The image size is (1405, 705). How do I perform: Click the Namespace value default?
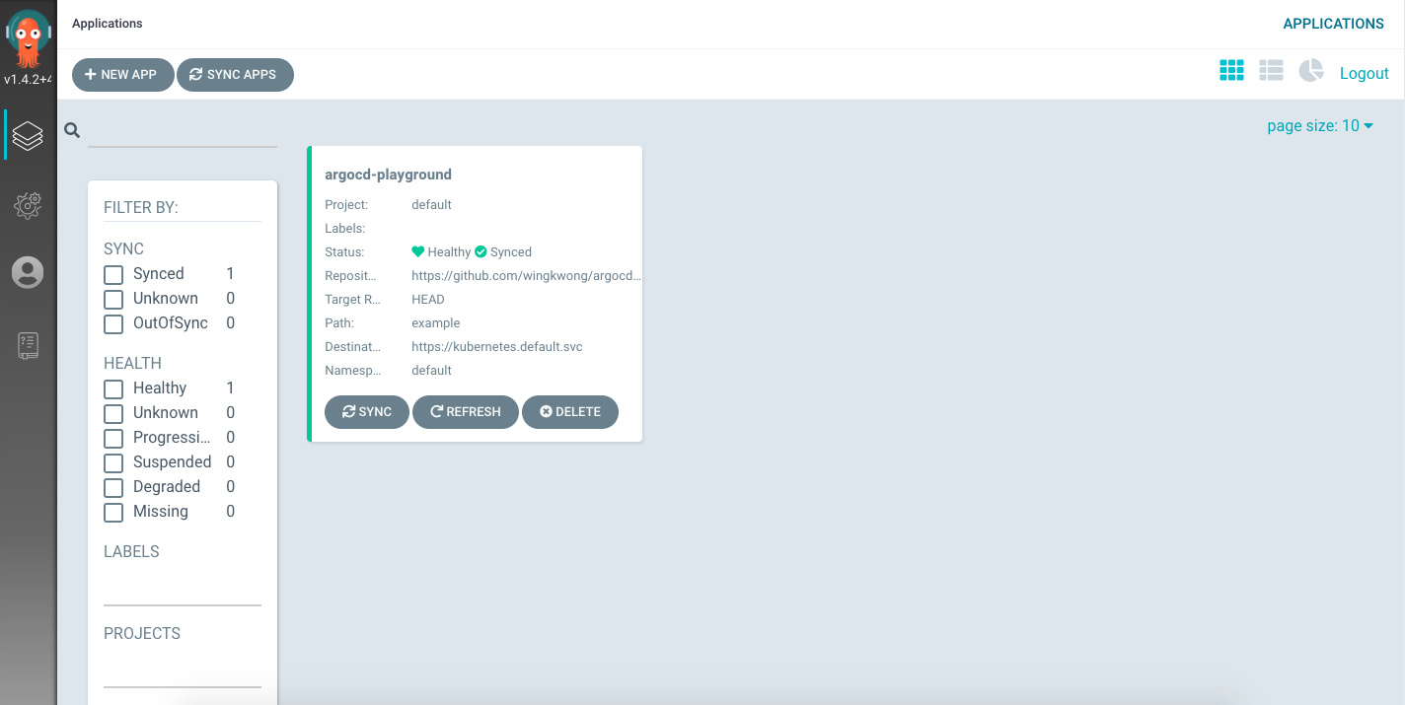coord(431,371)
